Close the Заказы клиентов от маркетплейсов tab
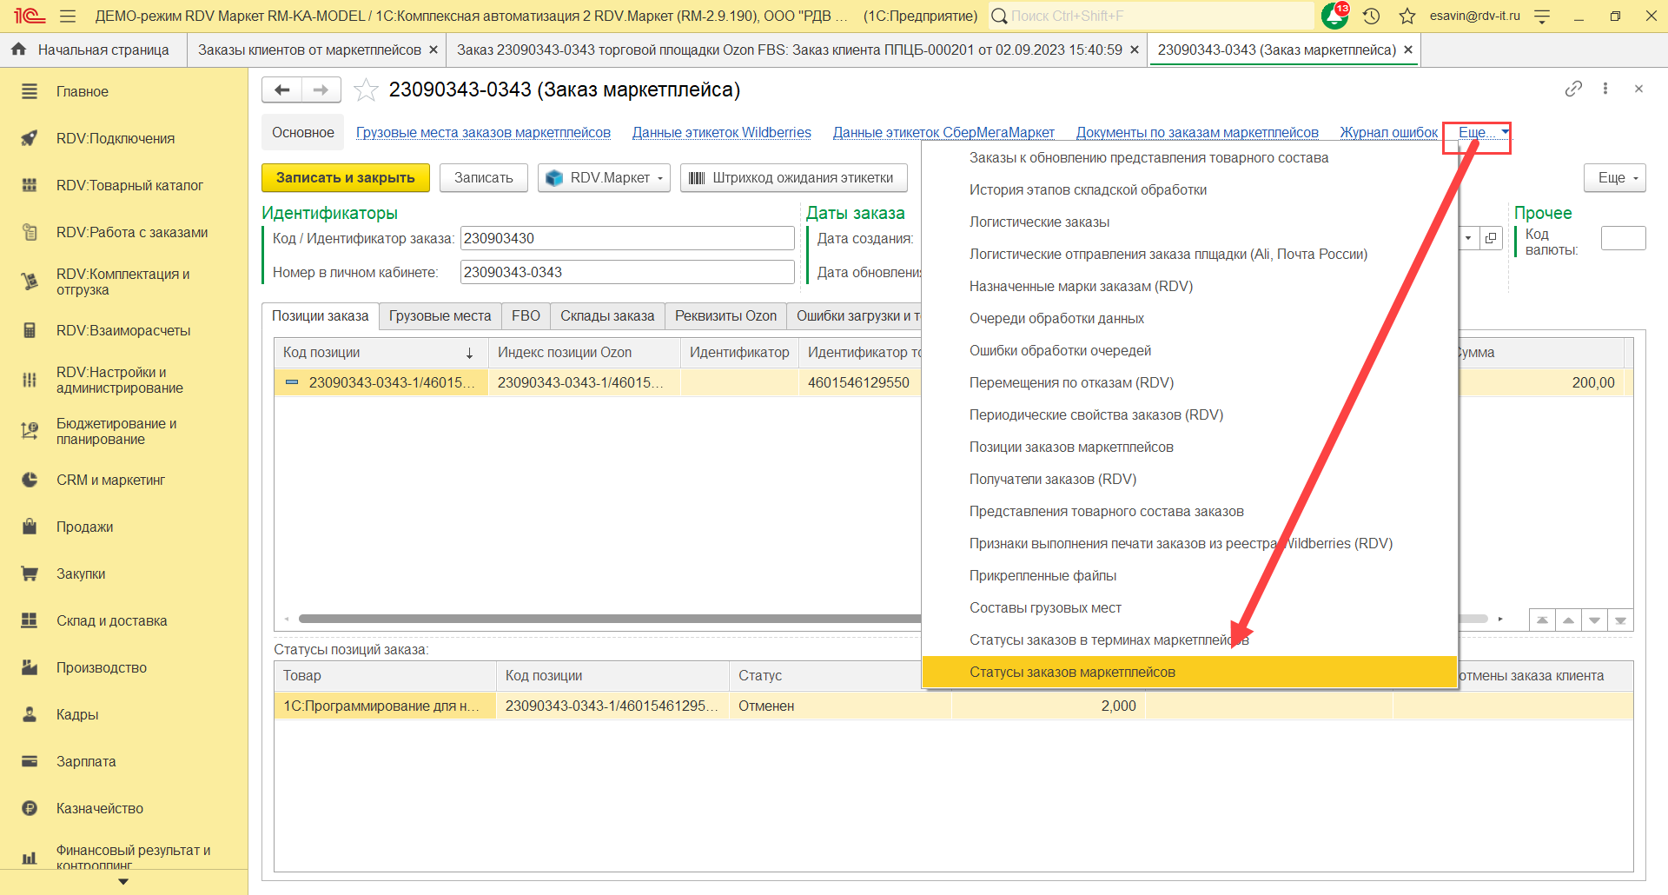 (434, 50)
